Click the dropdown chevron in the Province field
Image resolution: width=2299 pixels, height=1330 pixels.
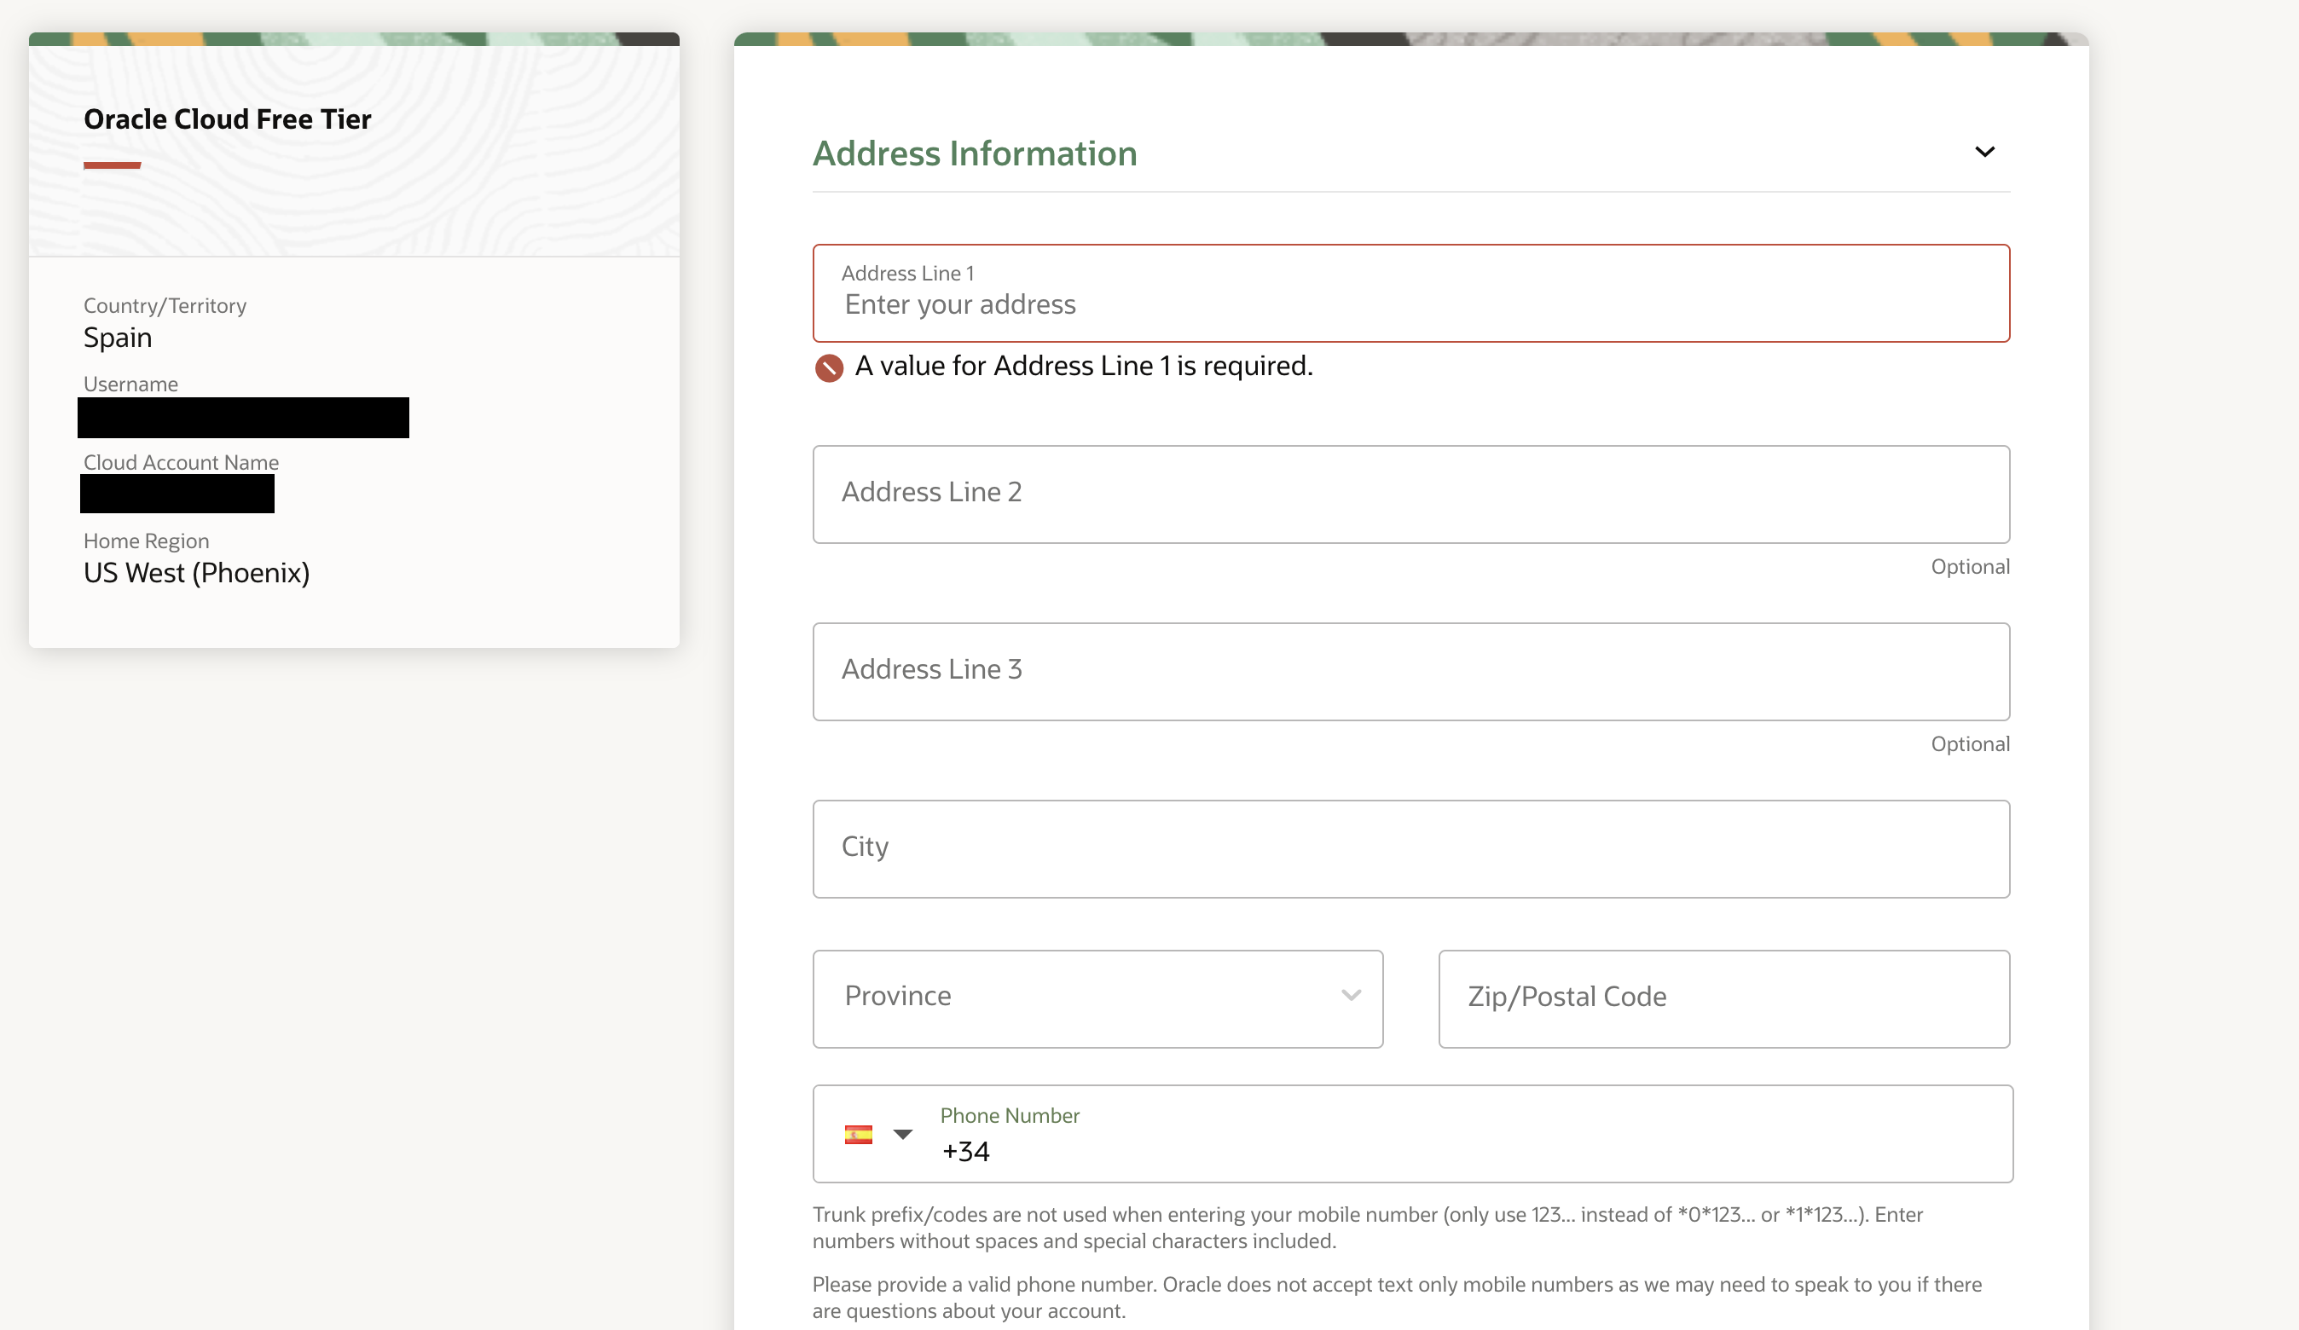[1351, 997]
